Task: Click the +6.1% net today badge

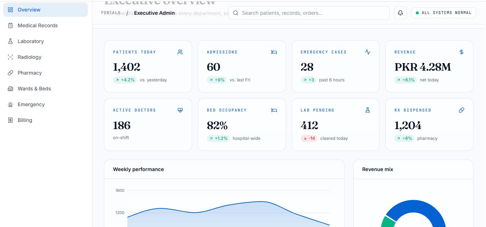Action: pyautogui.click(x=406, y=80)
